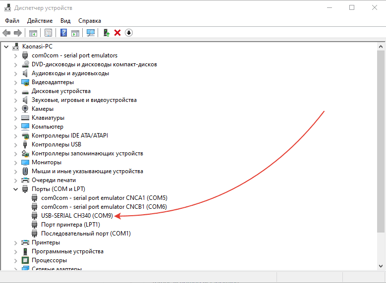Screen dimensions: 386x283
Task: Click the down-arrow disable device icon
Action: pos(129,33)
